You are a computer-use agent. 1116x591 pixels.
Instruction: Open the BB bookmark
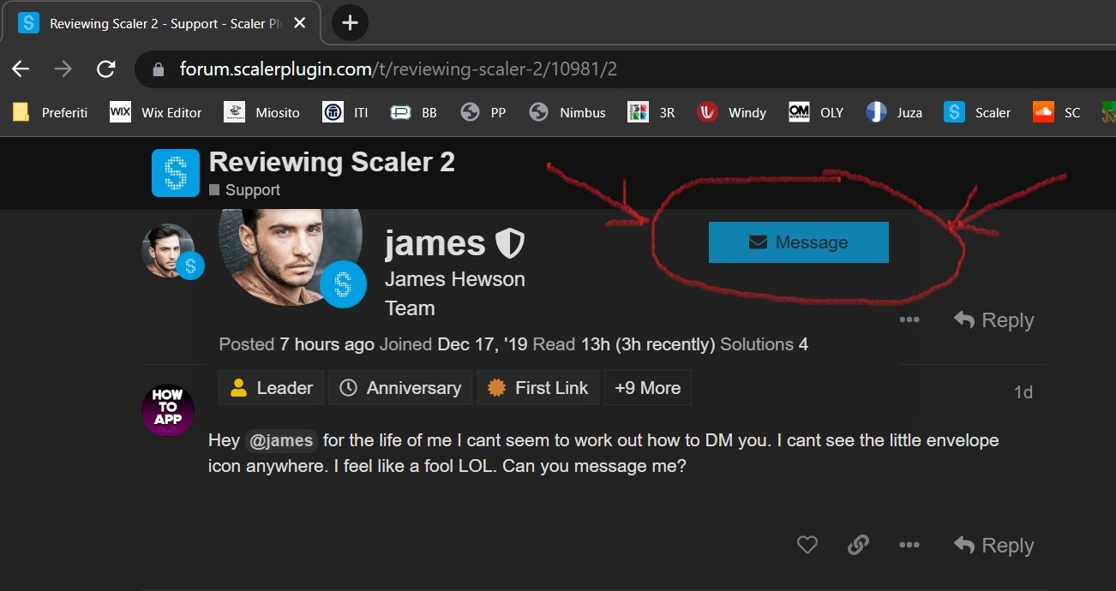(414, 112)
